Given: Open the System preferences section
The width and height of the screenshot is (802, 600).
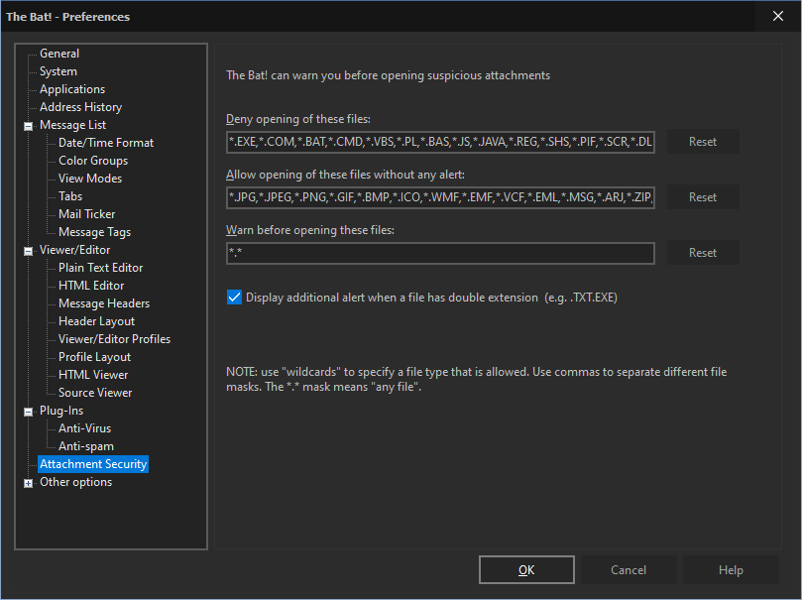Looking at the screenshot, I should (58, 71).
